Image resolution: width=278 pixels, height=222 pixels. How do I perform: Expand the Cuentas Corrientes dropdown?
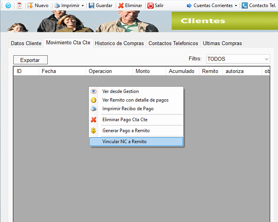[236, 6]
